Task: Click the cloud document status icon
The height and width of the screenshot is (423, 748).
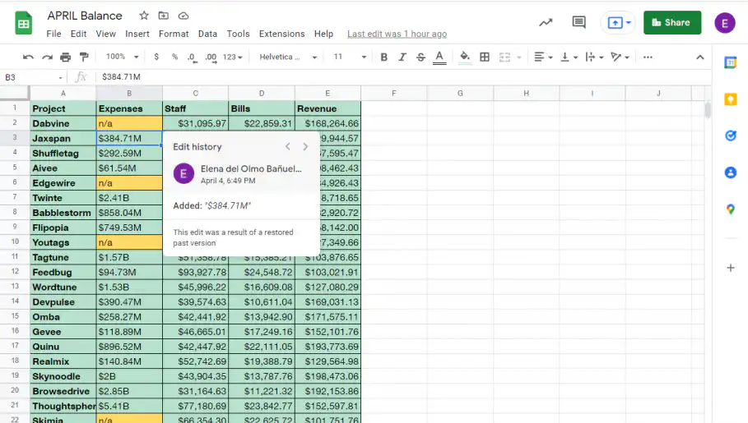Action: click(184, 16)
